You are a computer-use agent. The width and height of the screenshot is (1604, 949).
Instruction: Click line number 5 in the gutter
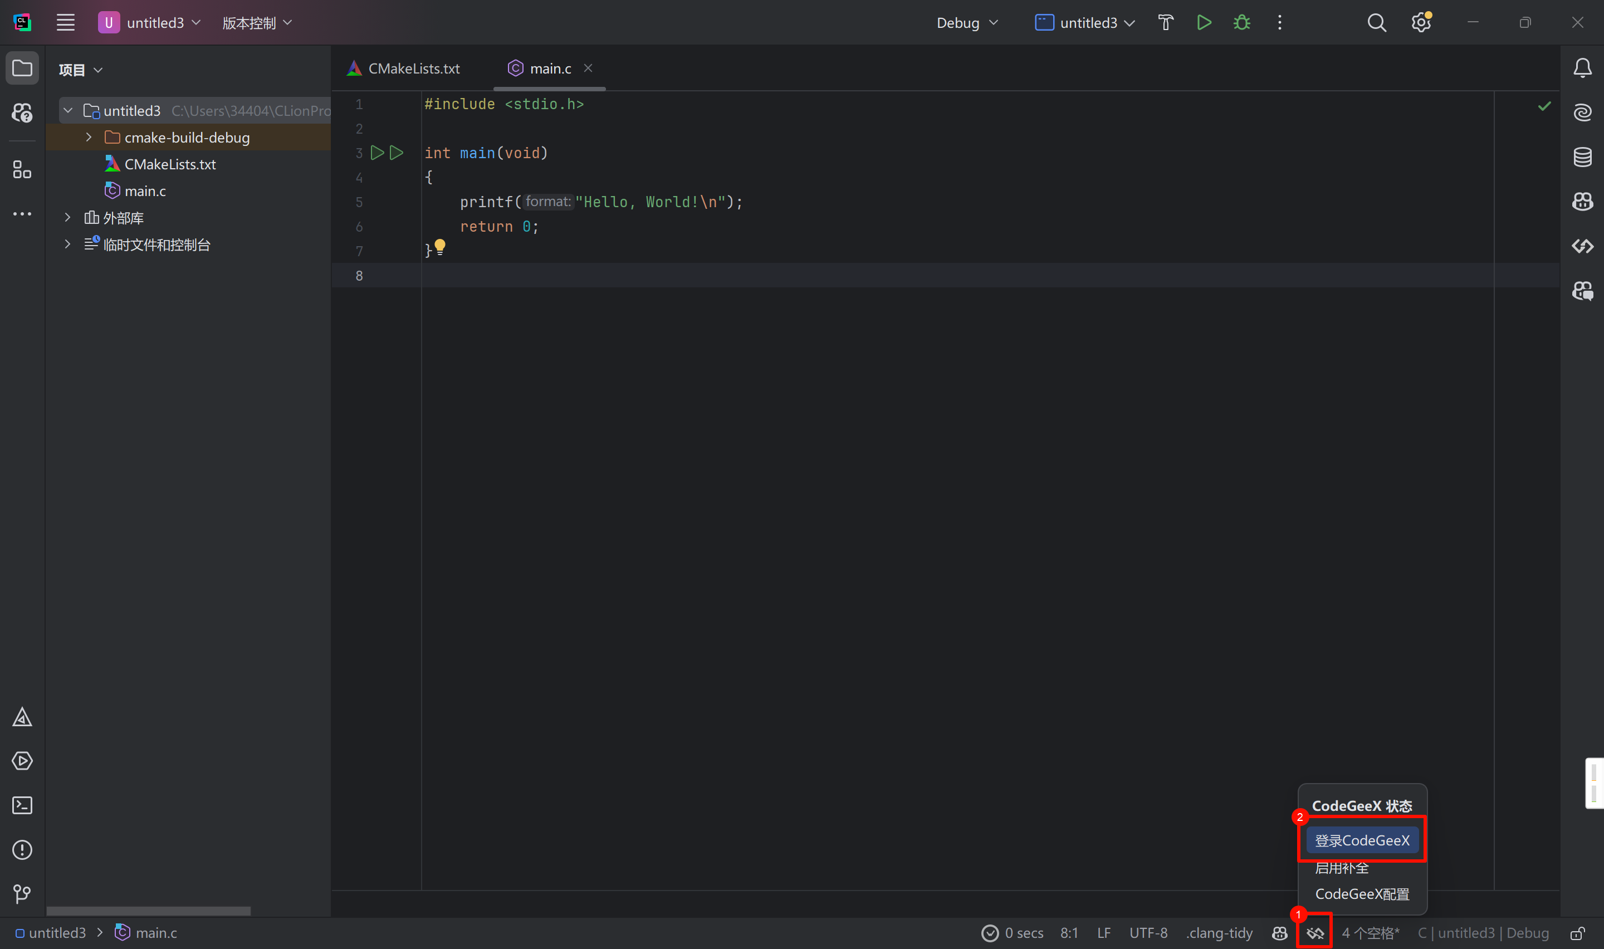click(x=359, y=202)
